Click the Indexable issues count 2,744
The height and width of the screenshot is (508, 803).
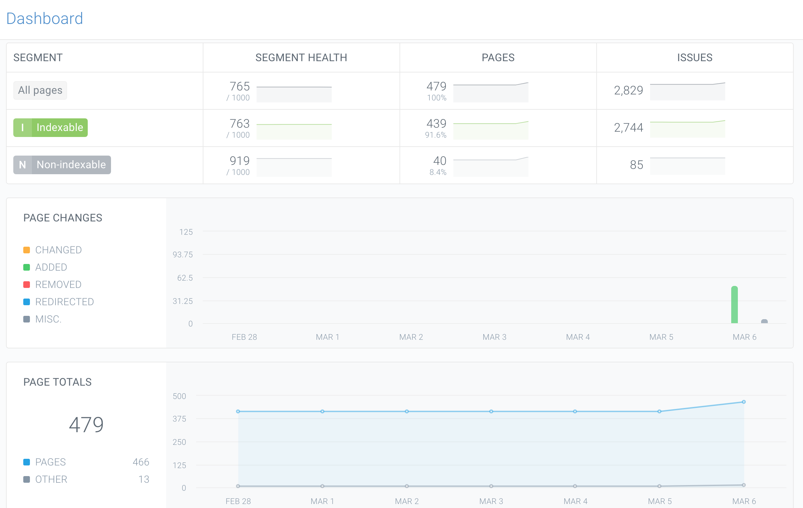tap(628, 127)
